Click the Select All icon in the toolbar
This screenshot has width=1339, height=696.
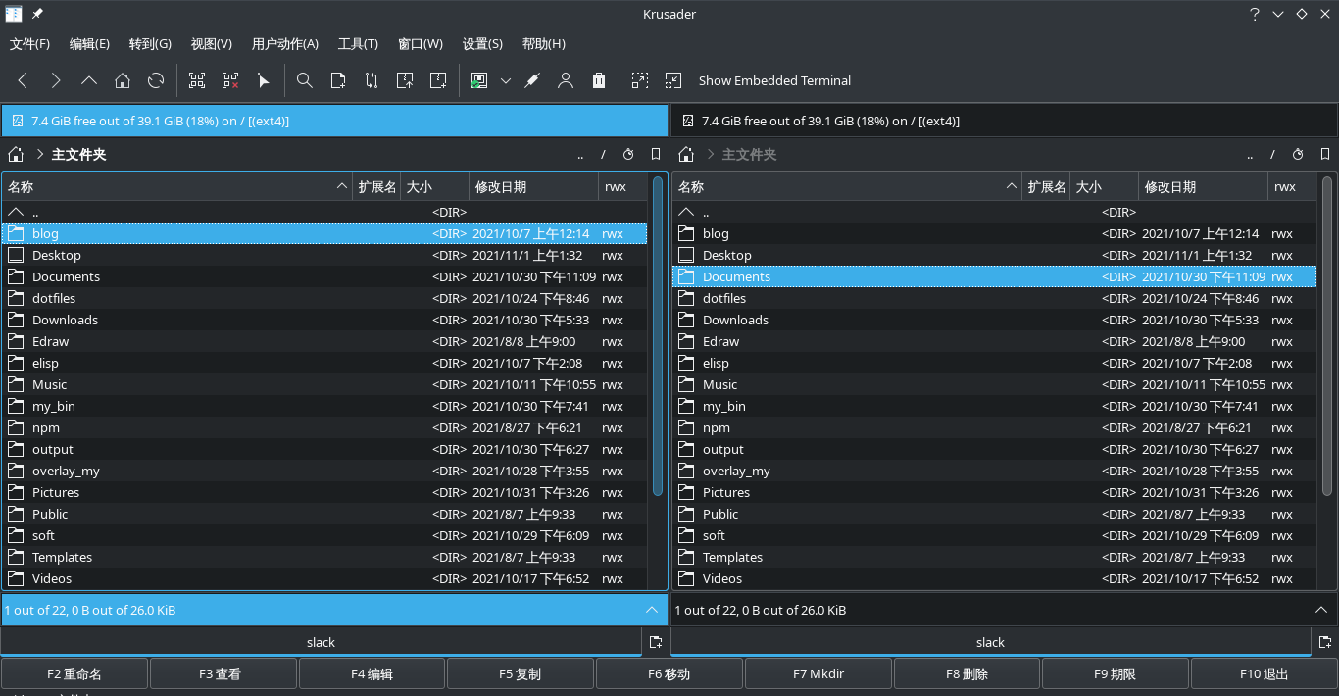(197, 81)
